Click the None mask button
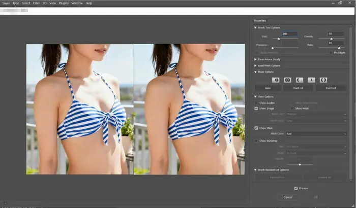Image resolution: width=356 pixels, height=208 pixels. click(x=268, y=88)
